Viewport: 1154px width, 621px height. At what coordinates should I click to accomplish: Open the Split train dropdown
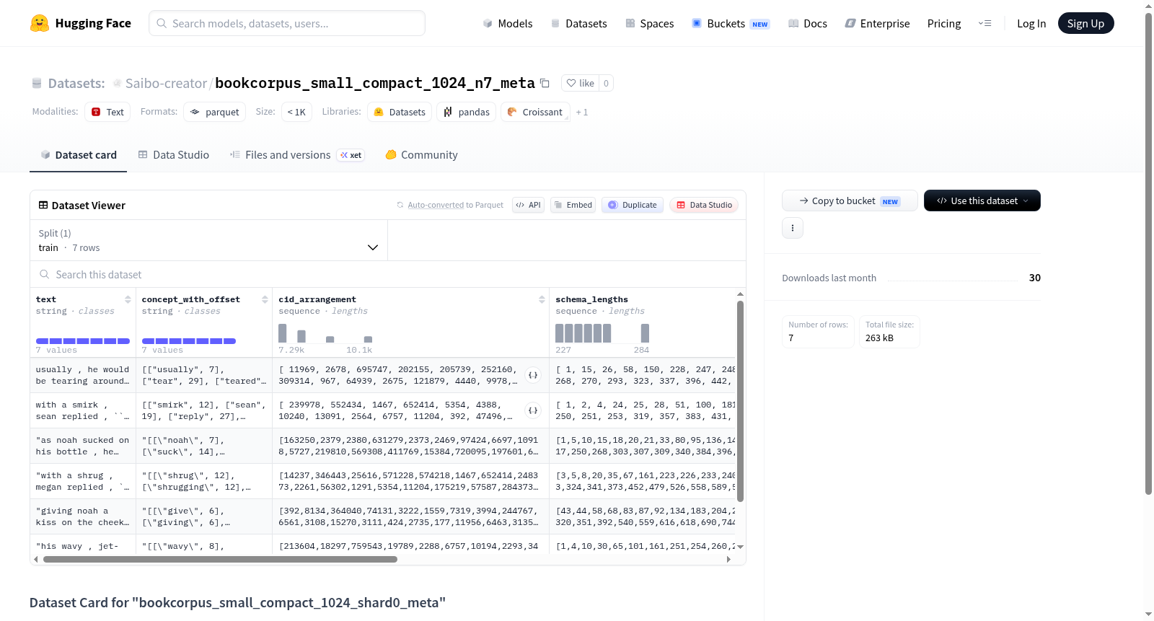point(208,240)
